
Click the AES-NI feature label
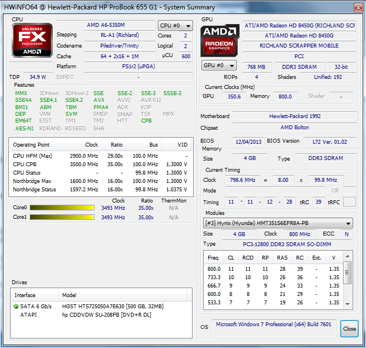click(24, 128)
